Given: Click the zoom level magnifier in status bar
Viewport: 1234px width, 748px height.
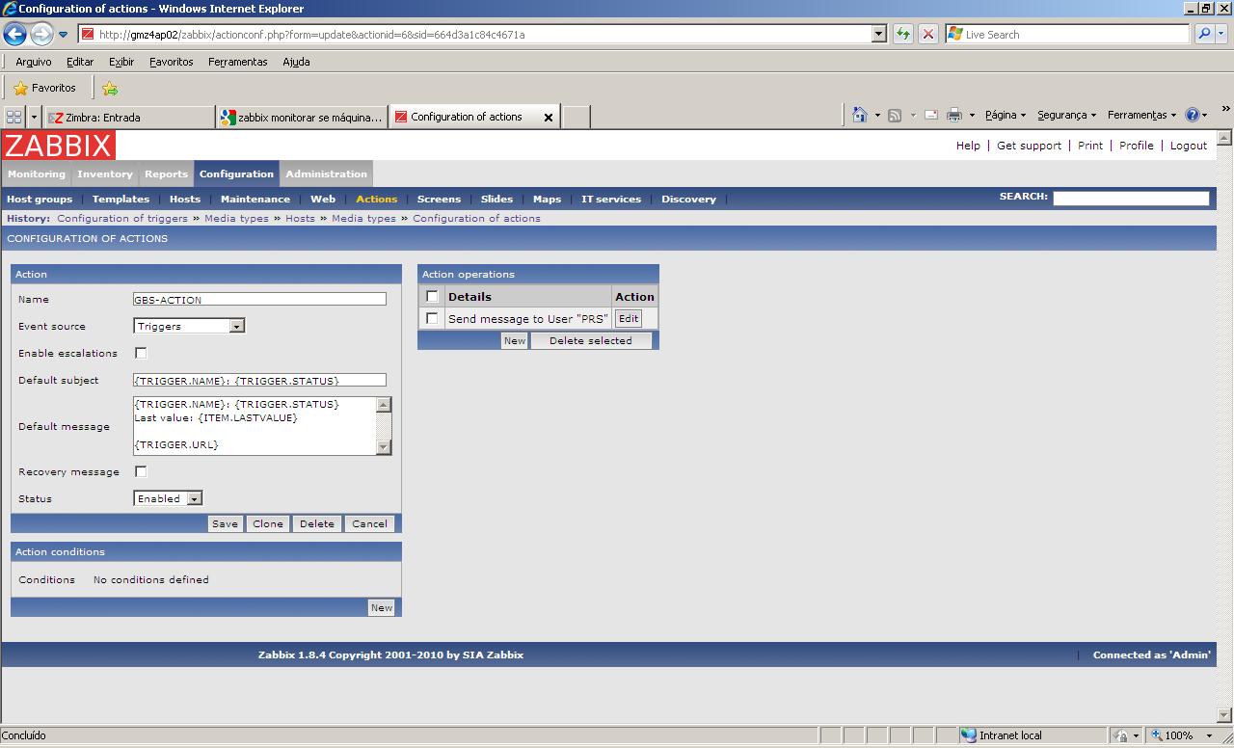Looking at the screenshot, I should coord(1157,735).
